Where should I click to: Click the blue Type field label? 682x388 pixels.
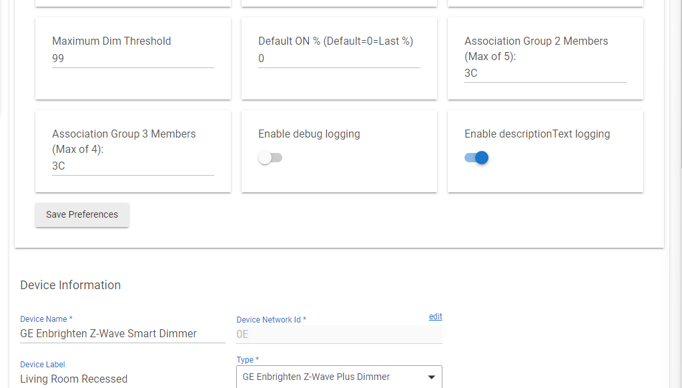[248, 360]
